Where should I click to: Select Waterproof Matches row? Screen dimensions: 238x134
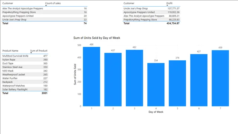click(x=25, y=86)
